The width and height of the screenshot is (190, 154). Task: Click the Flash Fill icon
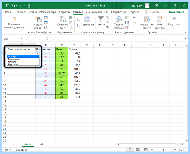[127, 18]
